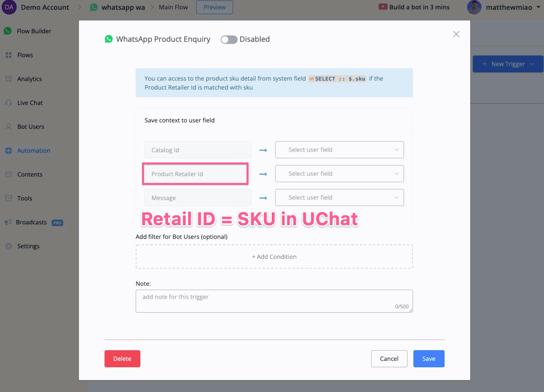The image size is (544, 392).
Task: Open Live Chat in the sidebar
Action: point(30,103)
